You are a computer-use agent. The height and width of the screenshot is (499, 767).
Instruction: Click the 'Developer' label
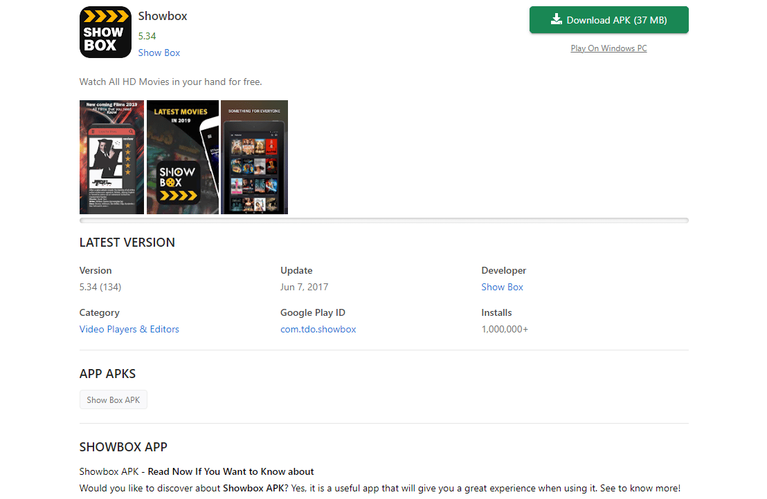[x=504, y=270]
